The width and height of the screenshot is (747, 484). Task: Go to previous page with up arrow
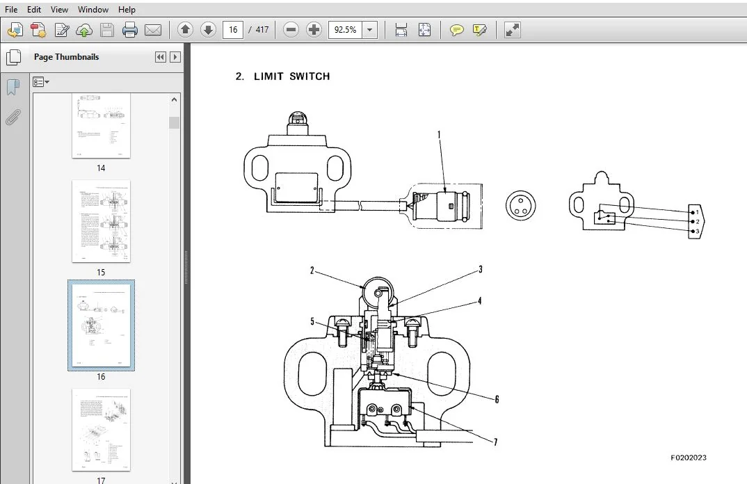(185, 30)
